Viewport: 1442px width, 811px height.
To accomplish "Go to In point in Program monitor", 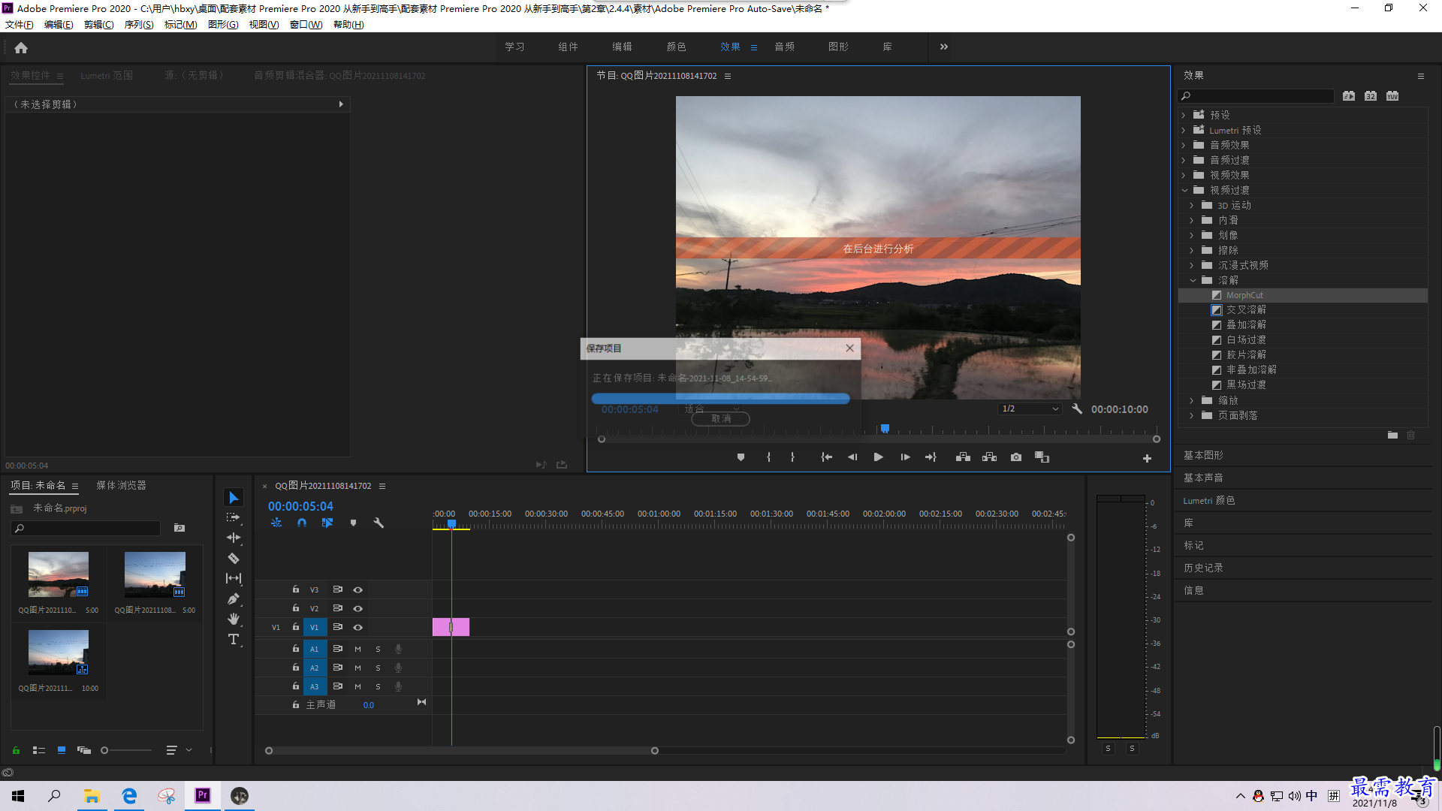I will 826,457.
